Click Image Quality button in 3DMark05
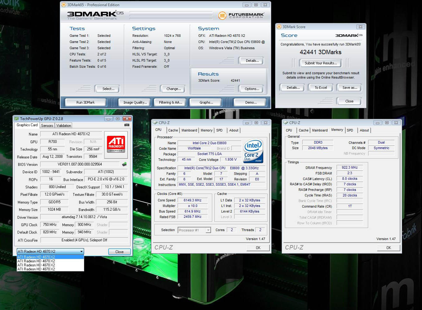 (135, 102)
